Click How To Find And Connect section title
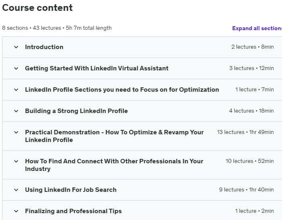This screenshot has width=282, height=220. (114, 165)
